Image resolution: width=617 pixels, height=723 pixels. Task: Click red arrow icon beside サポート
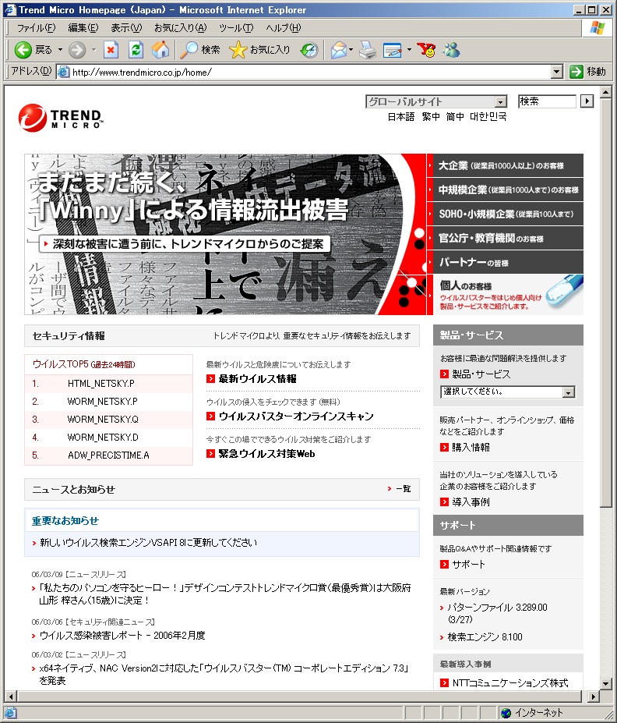point(444,565)
